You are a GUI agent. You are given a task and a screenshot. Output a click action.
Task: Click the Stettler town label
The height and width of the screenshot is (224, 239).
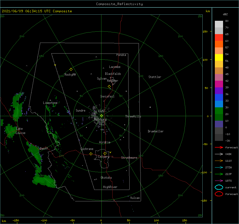point(155,77)
